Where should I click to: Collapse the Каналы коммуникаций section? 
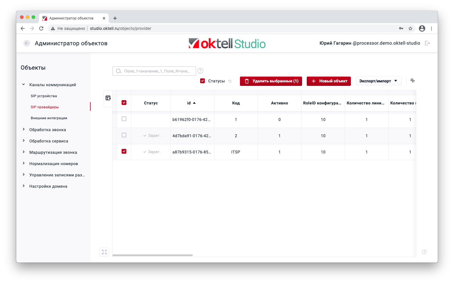tap(24, 84)
